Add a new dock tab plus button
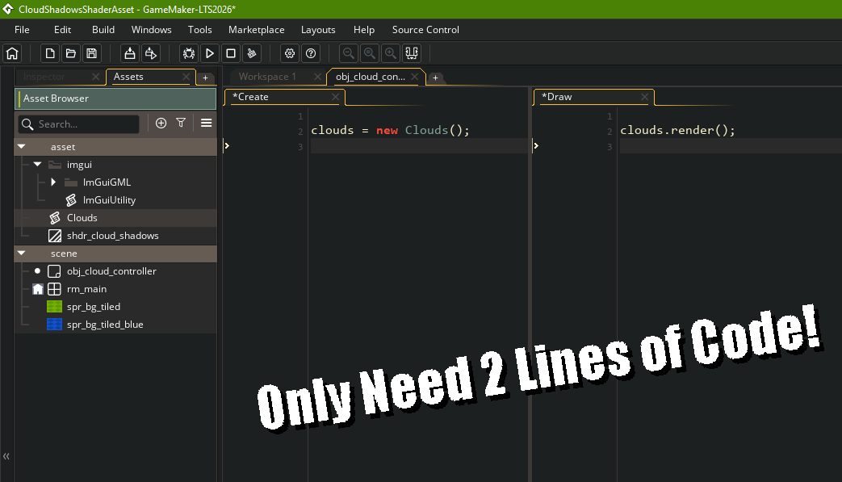842x482 pixels. click(x=205, y=78)
